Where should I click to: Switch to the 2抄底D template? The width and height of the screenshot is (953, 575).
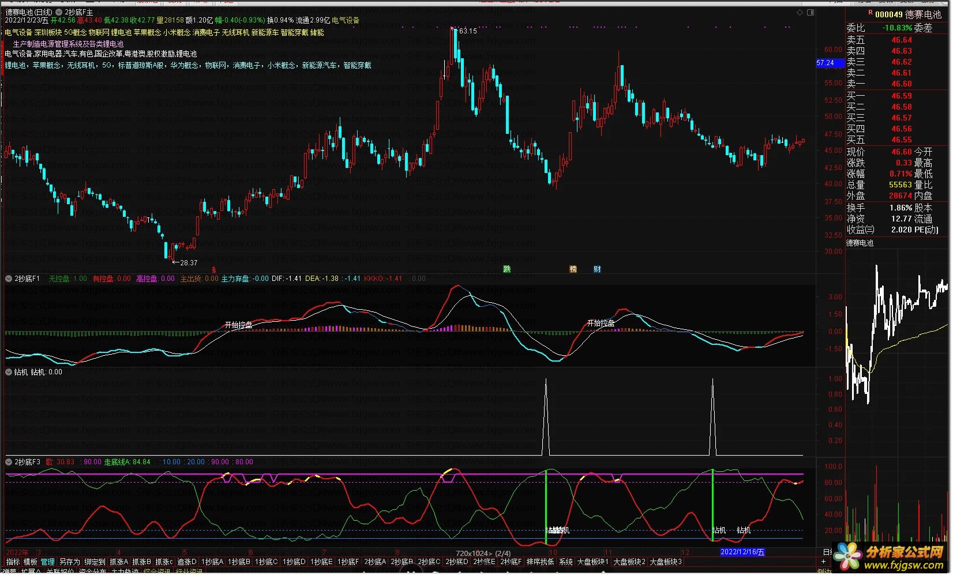click(457, 562)
